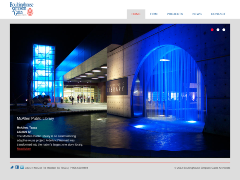
Task: Click the 2012 copyright notice text
Action: 202,168
